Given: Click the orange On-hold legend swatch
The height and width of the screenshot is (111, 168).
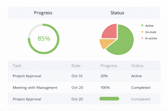Looking at the screenshot, I should coord(142,32).
